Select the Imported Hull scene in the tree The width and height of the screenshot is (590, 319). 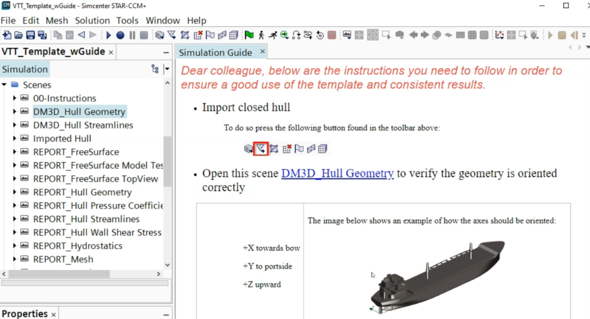(62, 138)
